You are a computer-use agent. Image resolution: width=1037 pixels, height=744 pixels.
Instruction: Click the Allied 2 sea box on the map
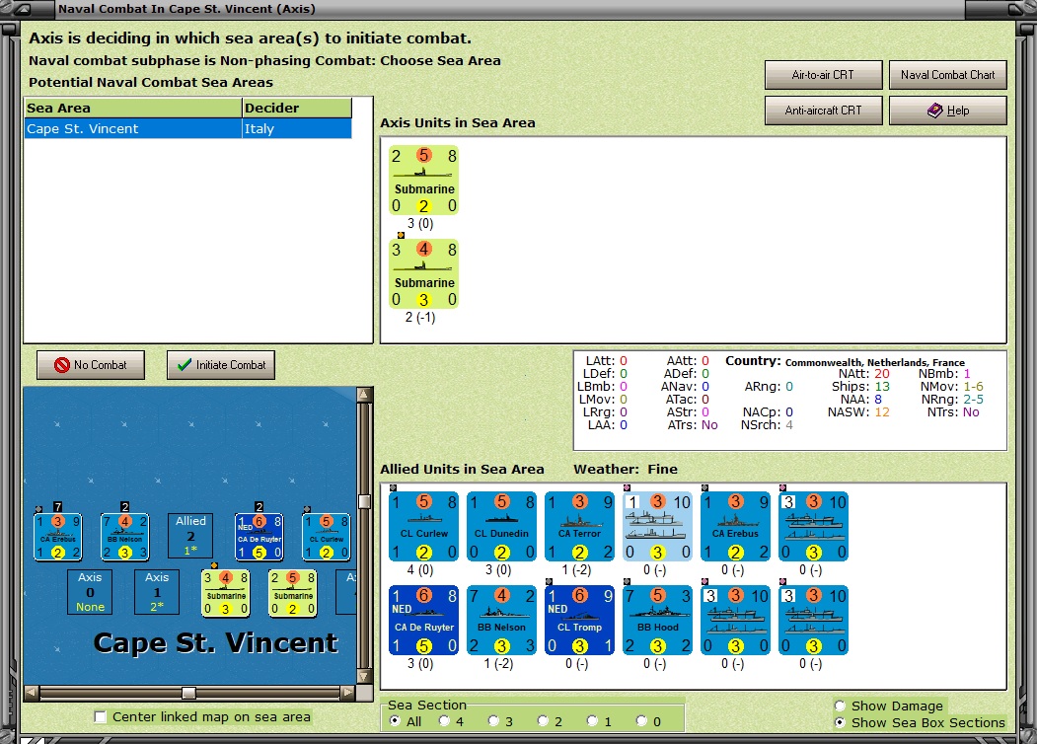[x=190, y=536]
